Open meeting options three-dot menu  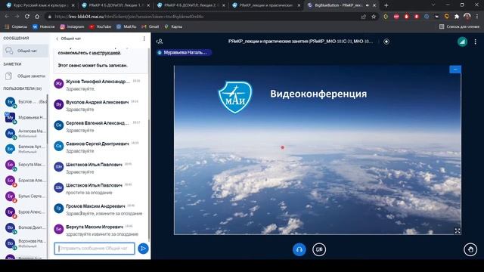tap(476, 42)
